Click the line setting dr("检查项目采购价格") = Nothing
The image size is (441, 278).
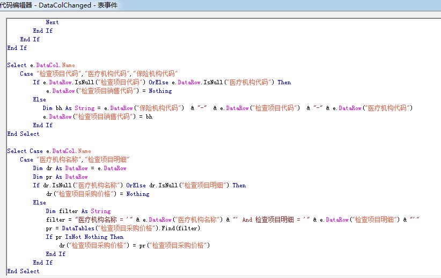pyautogui.click(x=98, y=194)
